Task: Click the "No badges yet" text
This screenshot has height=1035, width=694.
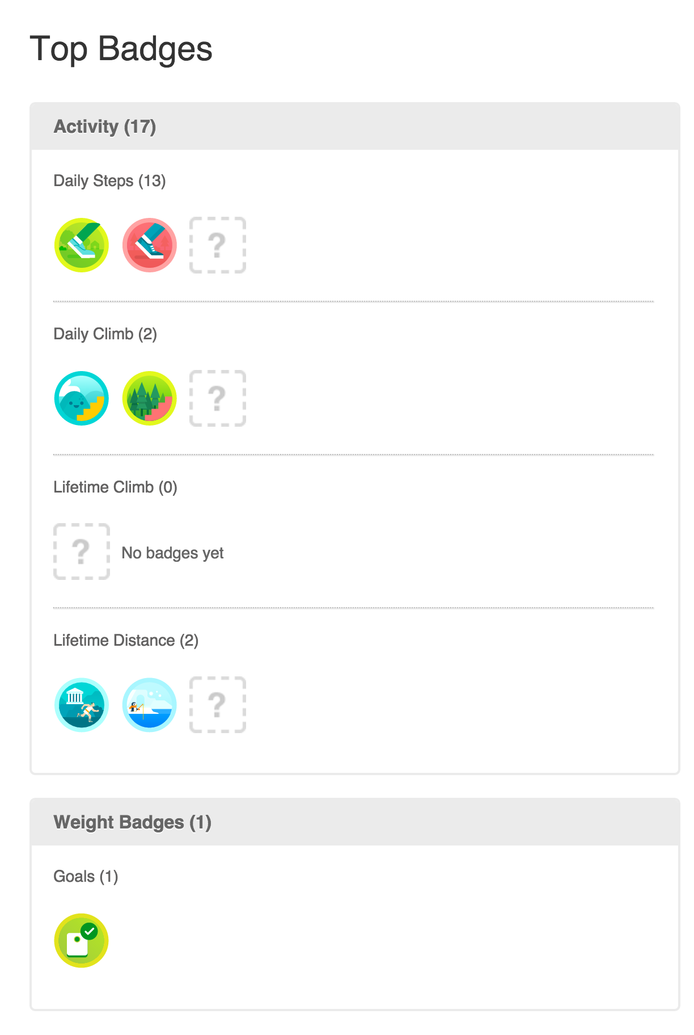Action: (x=172, y=553)
